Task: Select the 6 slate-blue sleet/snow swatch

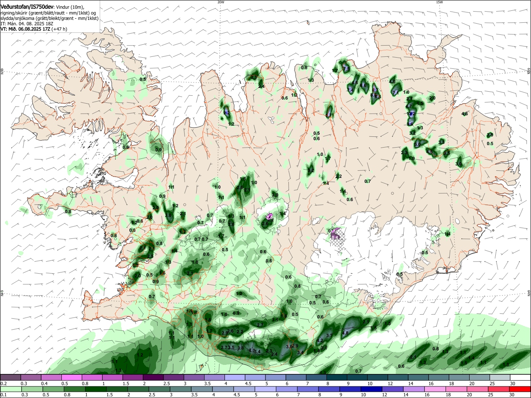Action: (x=296, y=378)
